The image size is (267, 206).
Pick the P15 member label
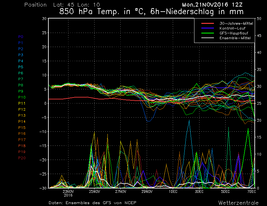pyautogui.click(x=22, y=128)
